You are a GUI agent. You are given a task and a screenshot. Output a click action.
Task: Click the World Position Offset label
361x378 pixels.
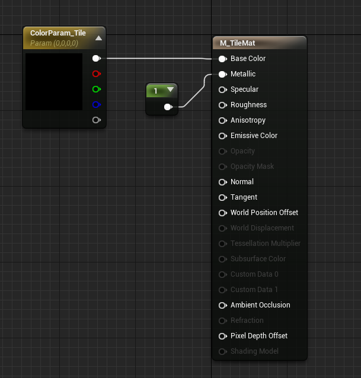264,213
